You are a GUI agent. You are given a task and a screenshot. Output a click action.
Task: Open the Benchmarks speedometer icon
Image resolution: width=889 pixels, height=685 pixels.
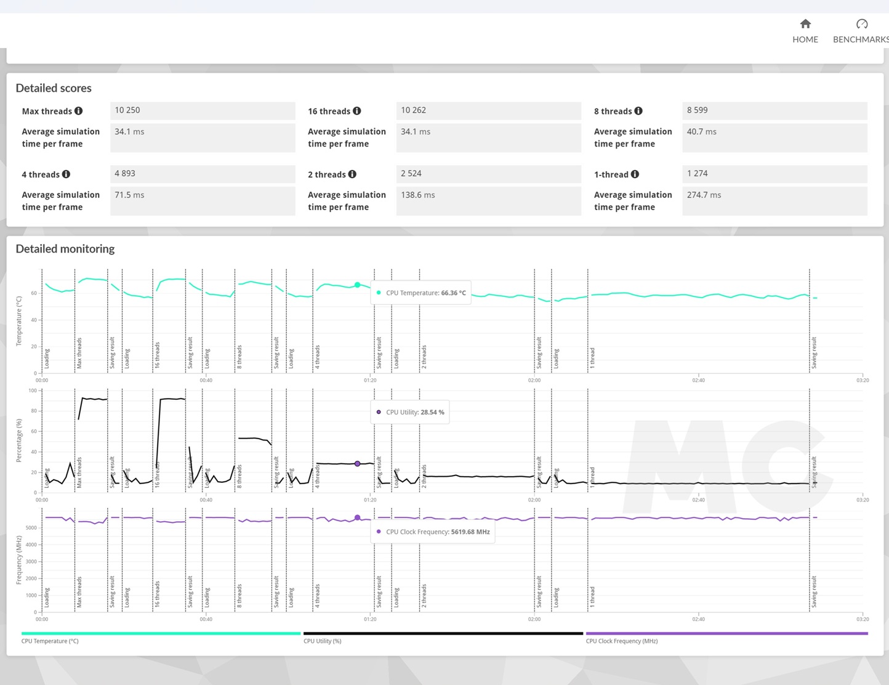(x=861, y=24)
